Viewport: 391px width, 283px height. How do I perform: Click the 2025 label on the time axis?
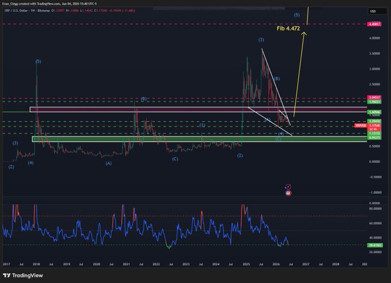click(246, 264)
